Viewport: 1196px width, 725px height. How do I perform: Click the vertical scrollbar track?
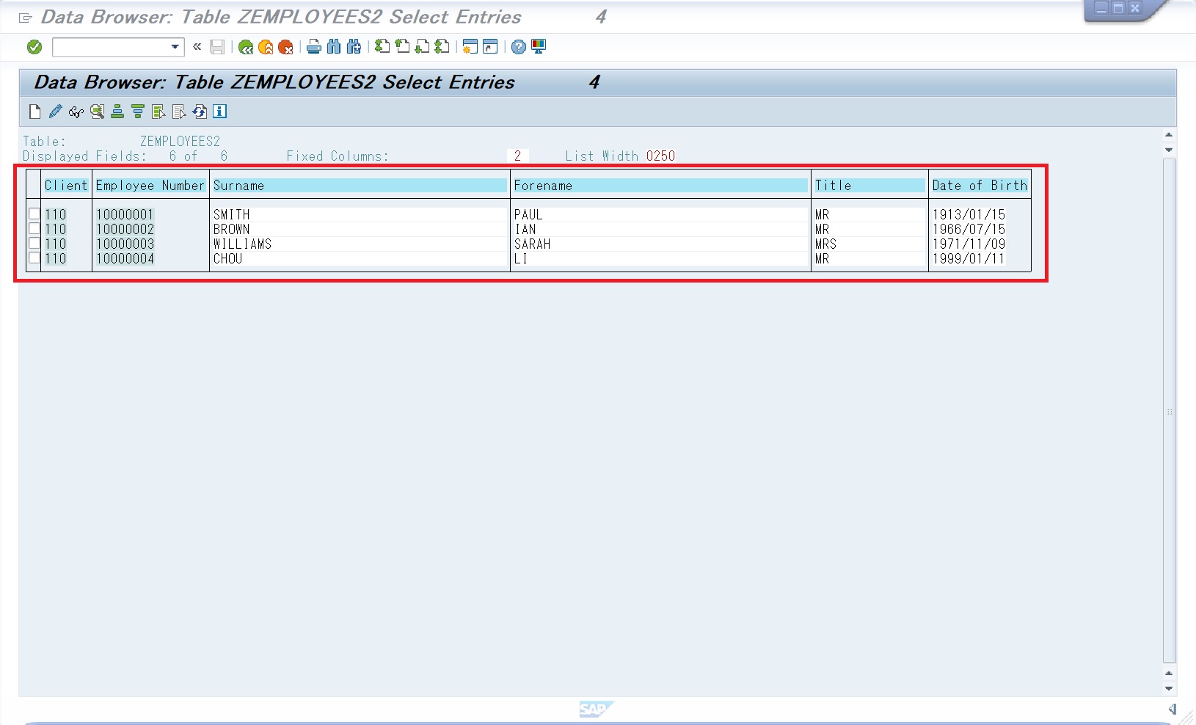1170,411
